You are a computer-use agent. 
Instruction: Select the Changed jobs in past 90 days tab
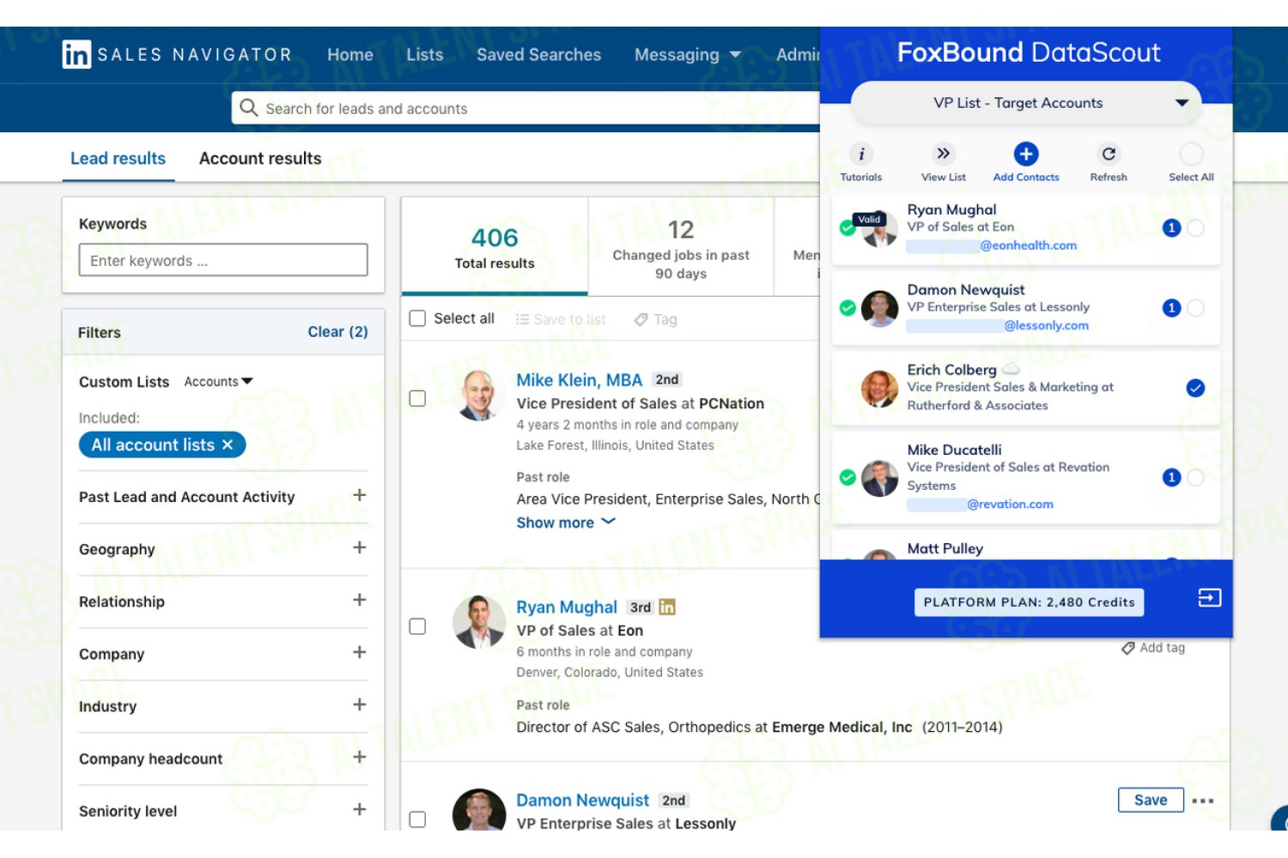681,247
